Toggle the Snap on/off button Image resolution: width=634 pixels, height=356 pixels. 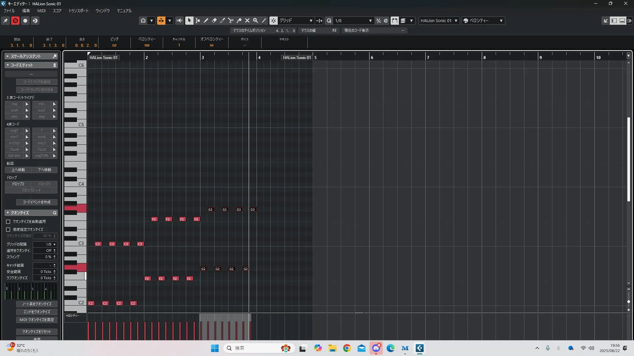click(273, 20)
